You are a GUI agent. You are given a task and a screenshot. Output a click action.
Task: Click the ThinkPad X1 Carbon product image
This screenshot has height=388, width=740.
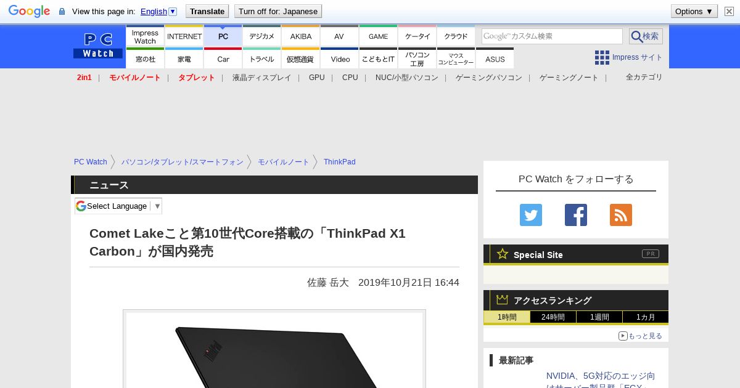coord(274,350)
